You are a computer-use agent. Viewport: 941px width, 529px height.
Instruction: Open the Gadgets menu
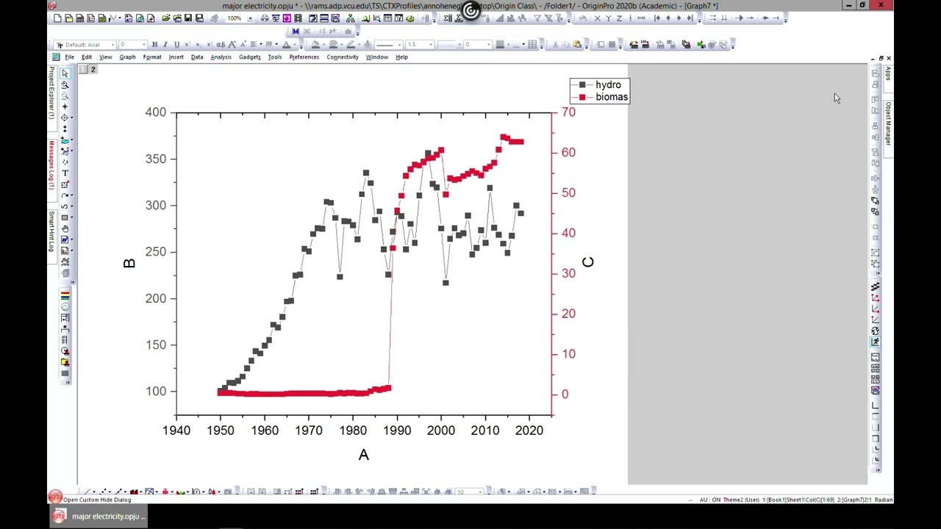249,57
